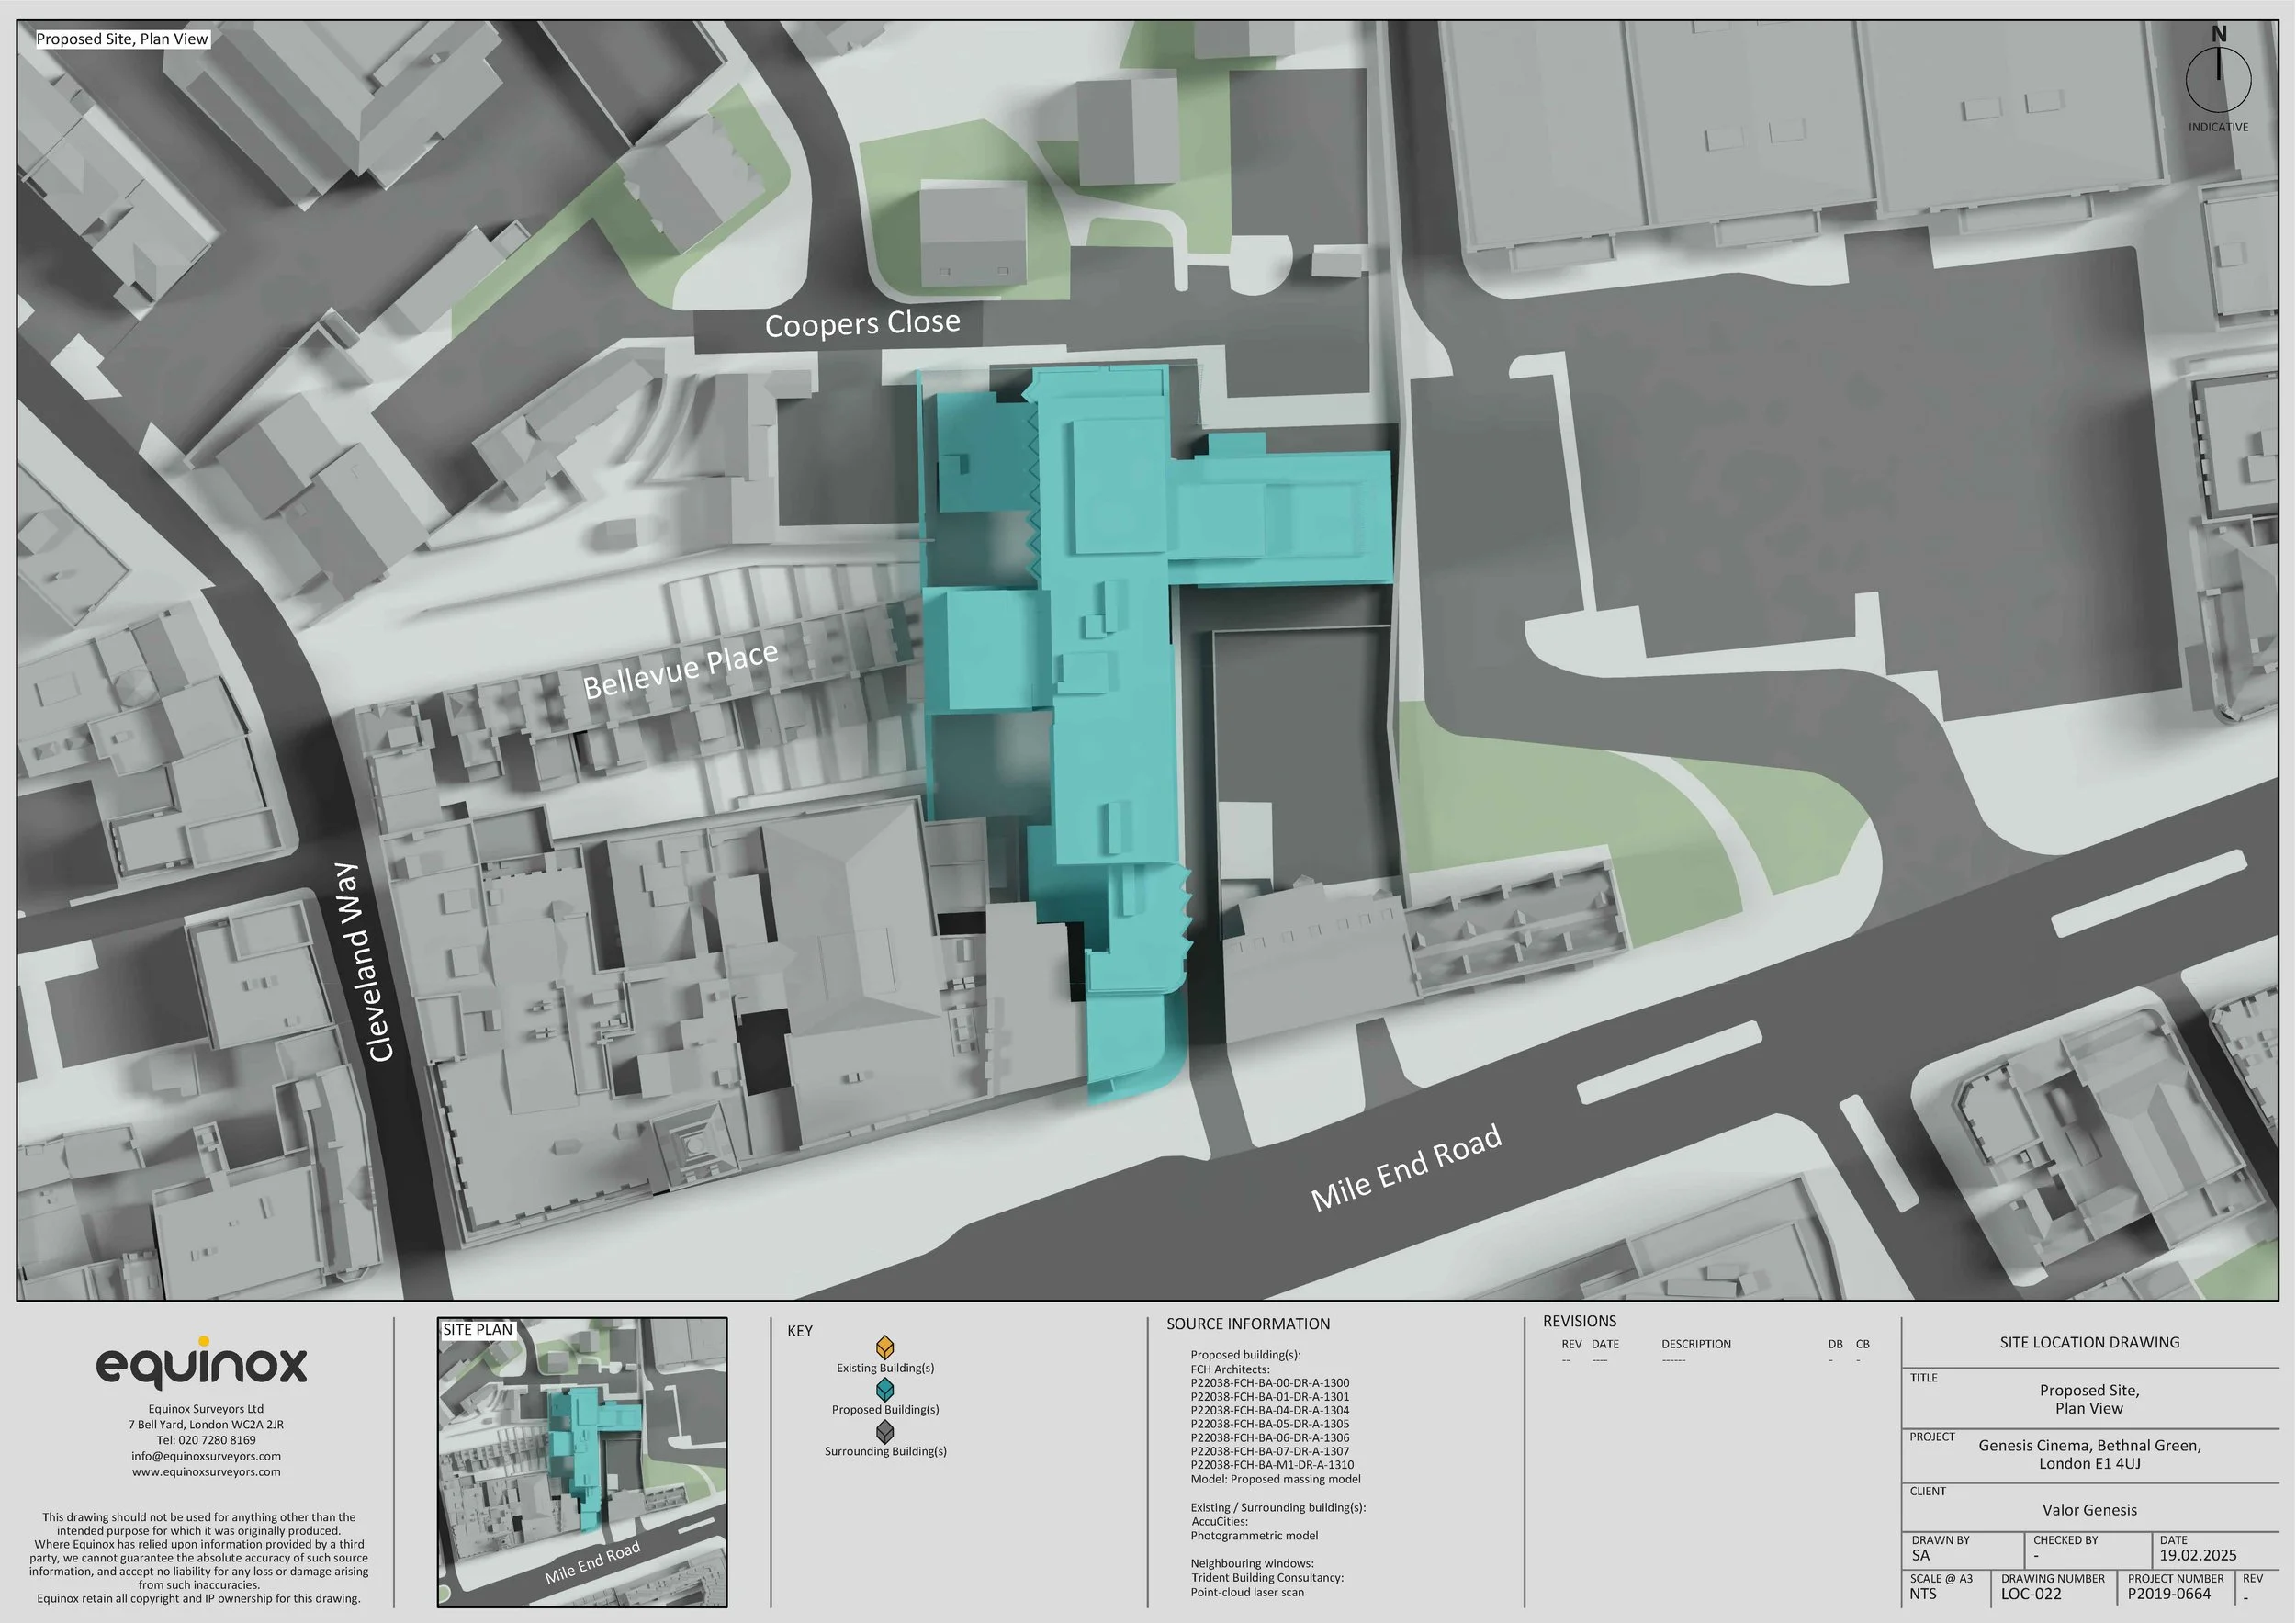Click the Coopers Close street label
2296x1623 pixels.
(x=862, y=324)
